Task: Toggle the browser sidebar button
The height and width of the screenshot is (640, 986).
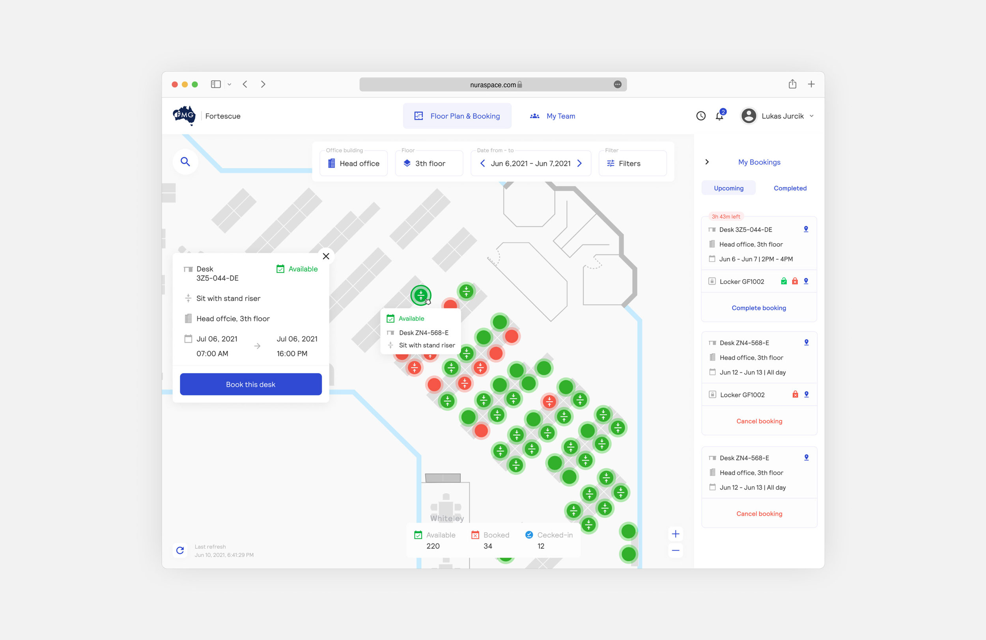Action: 216,84
